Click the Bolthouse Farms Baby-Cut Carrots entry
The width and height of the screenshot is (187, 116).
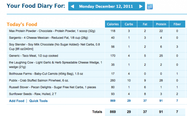(46, 74)
